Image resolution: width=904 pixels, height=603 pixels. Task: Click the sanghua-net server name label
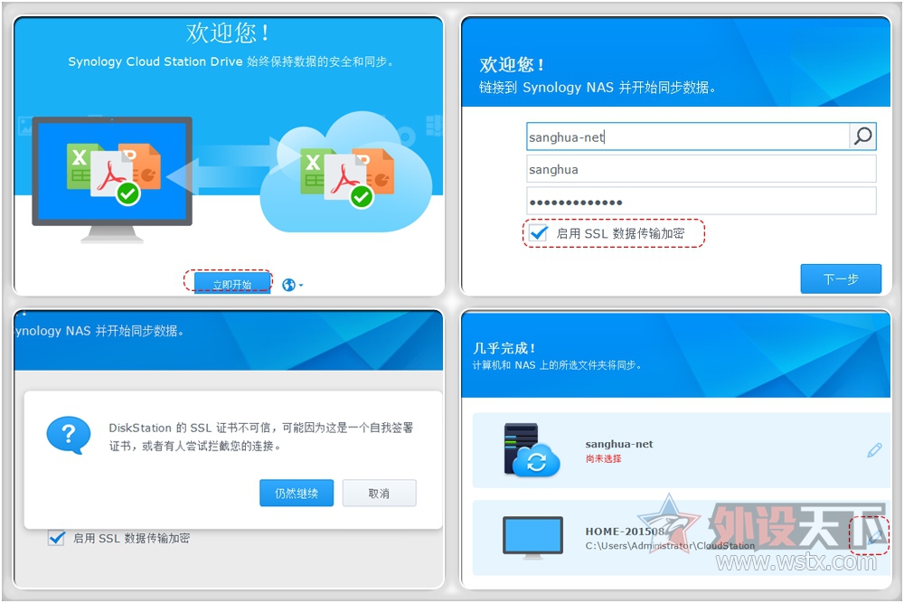coord(619,444)
